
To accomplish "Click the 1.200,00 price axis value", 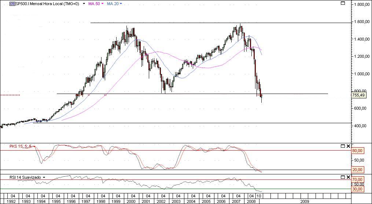I will [x=362, y=57].
